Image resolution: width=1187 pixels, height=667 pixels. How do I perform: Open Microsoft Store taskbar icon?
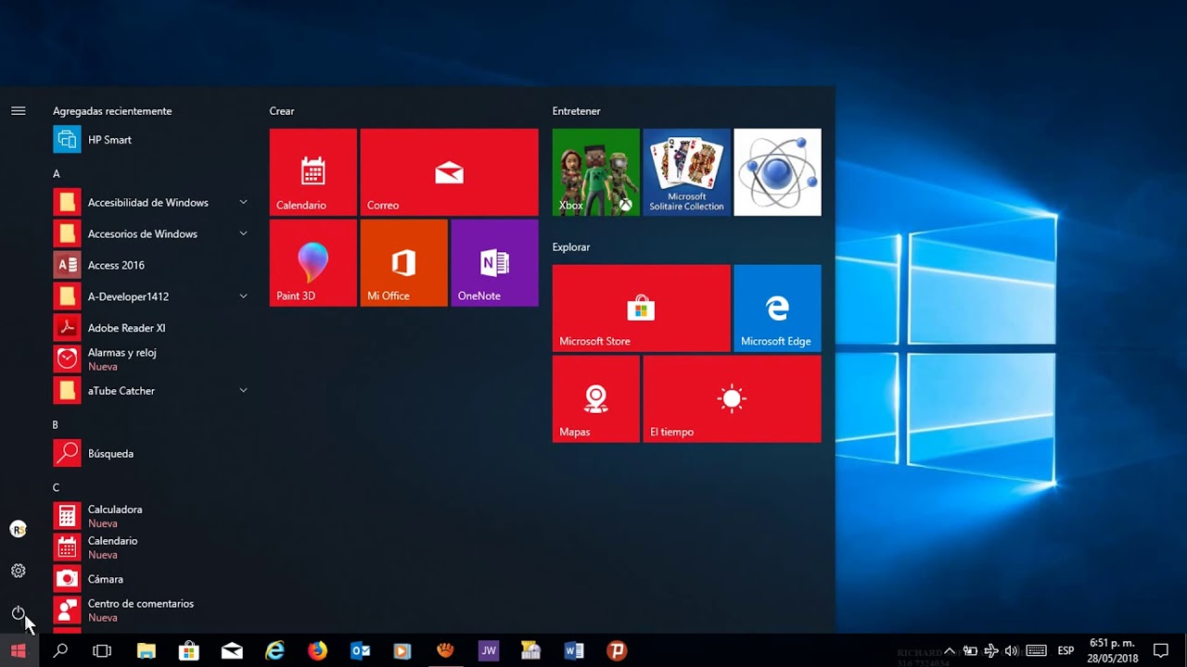coord(188,650)
